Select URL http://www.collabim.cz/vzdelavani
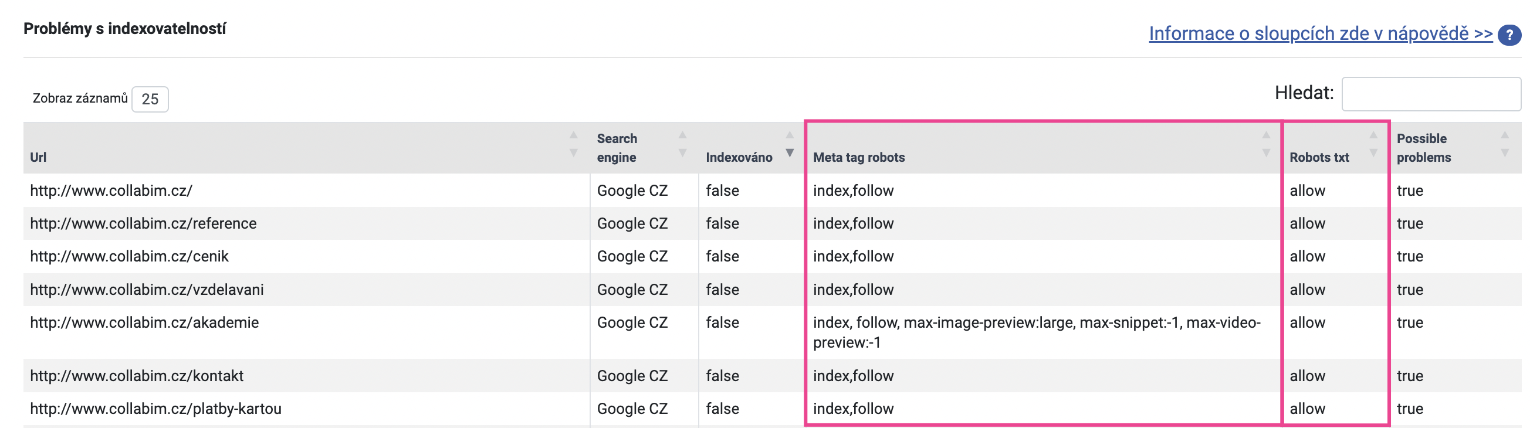The height and width of the screenshot is (428, 1530). [147, 290]
